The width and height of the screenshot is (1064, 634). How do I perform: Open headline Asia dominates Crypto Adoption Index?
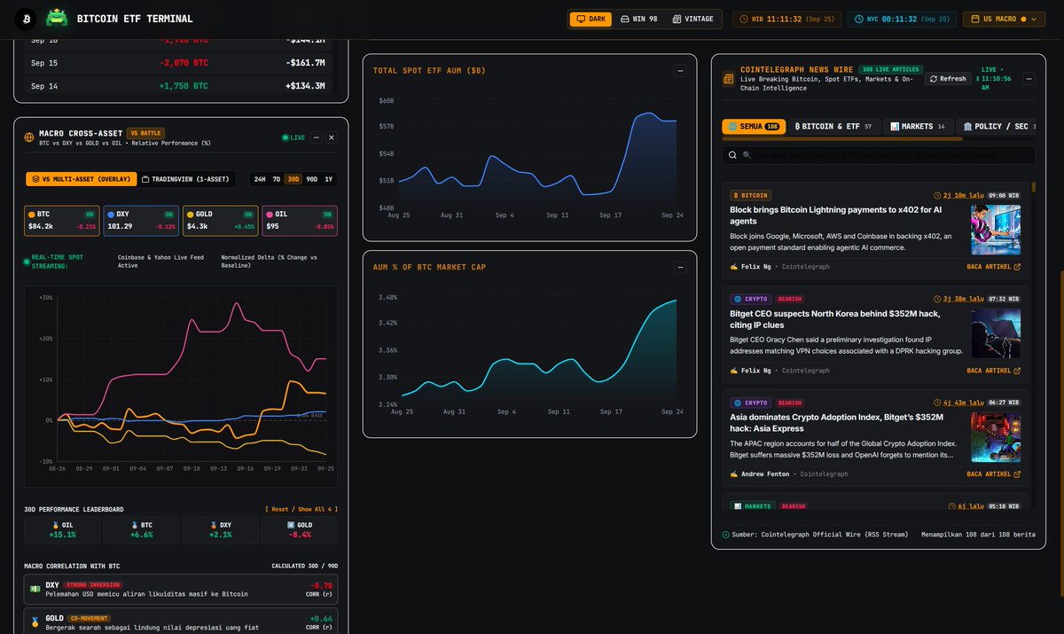tap(837, 423)
